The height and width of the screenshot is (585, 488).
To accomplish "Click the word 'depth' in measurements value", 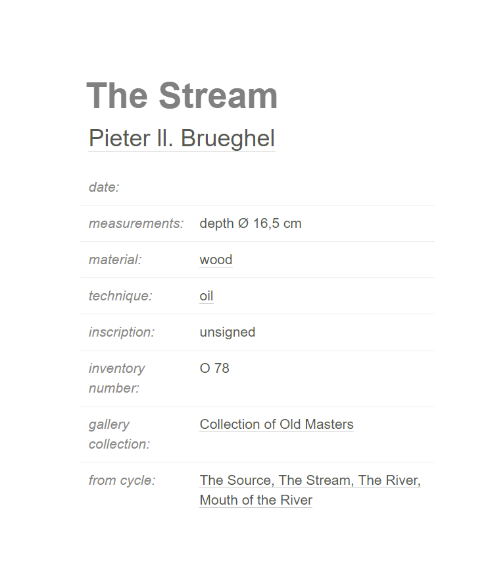I will click(216, 223).
